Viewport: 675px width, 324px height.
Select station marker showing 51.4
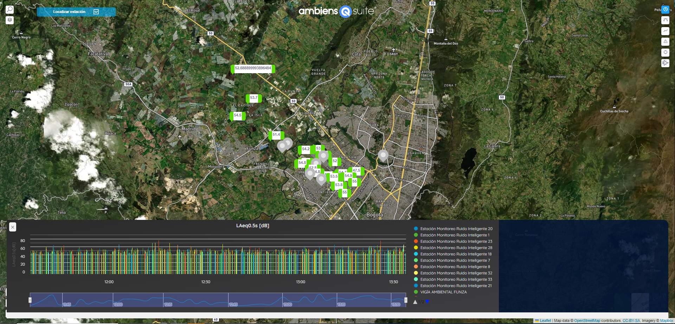[276, 135]
